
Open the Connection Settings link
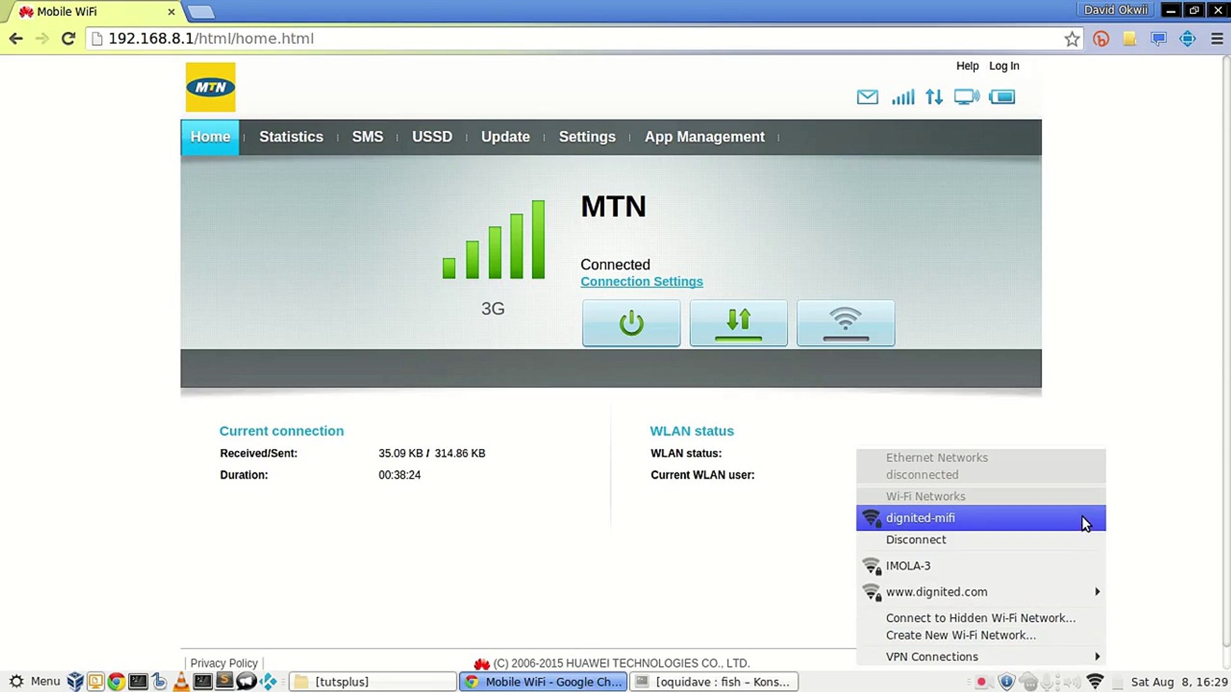641,281
